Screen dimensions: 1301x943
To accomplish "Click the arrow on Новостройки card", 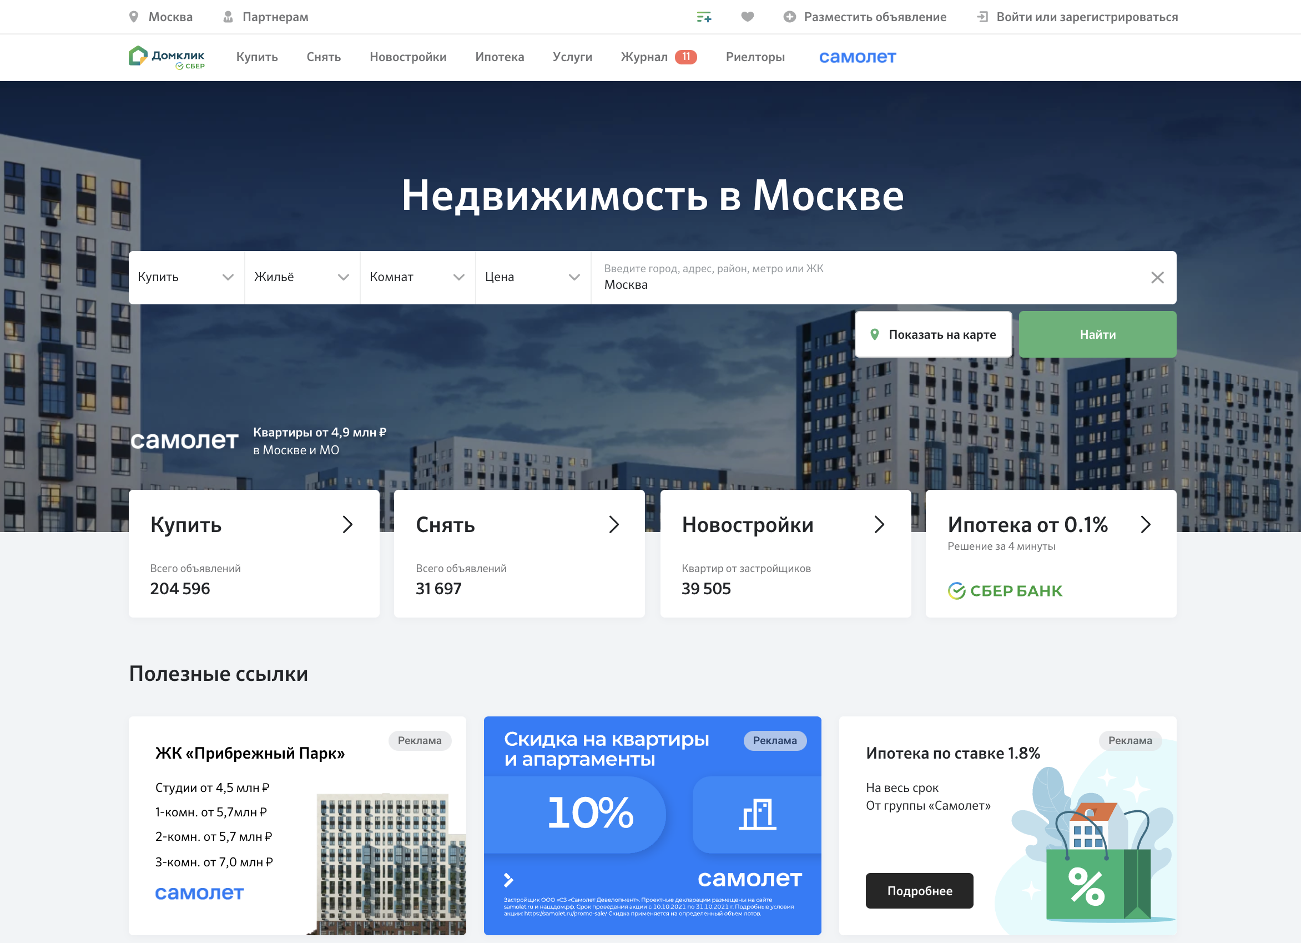I will point(879,525).
